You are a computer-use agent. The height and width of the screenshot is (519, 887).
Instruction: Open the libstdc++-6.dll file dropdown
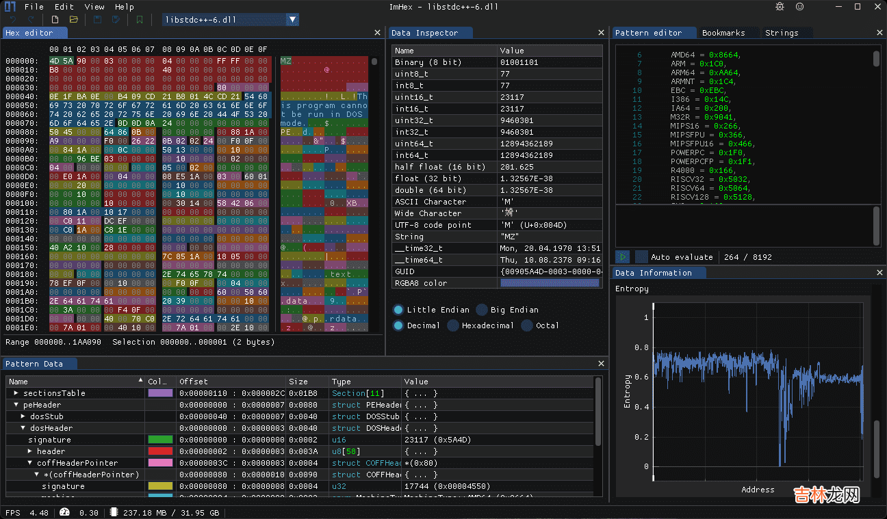pos(292,20)
